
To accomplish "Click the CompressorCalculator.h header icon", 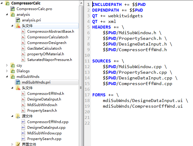I will click(23, 37).
